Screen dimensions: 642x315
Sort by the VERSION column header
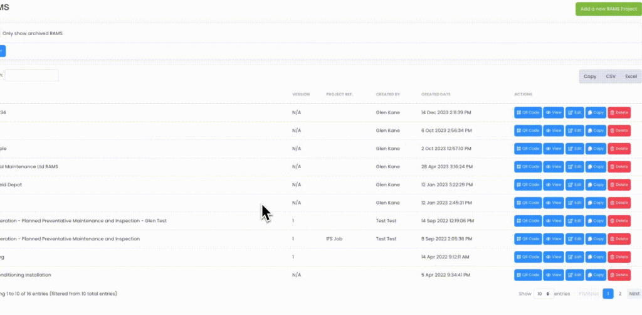tap(300, 94)
